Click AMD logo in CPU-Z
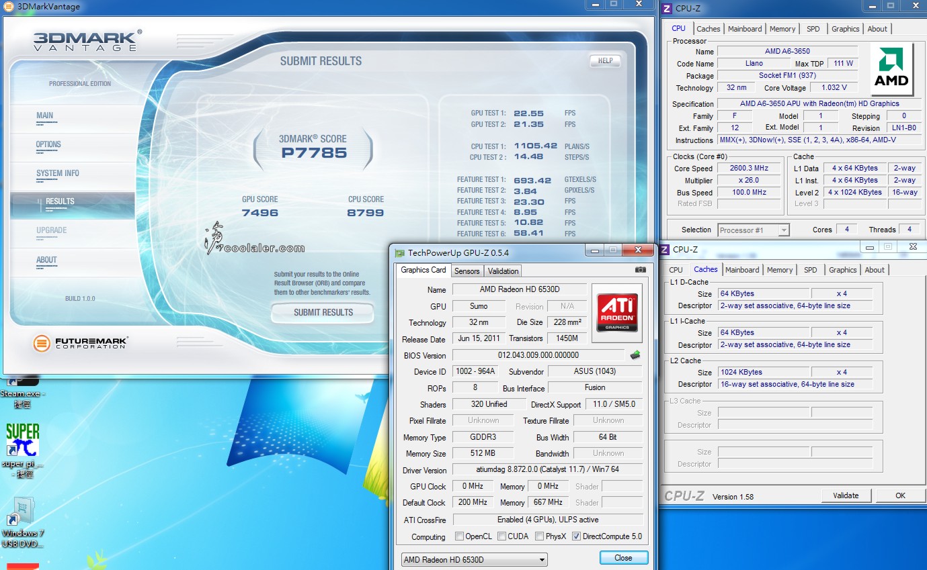This screenshot has height=570, width=927. 891,70
